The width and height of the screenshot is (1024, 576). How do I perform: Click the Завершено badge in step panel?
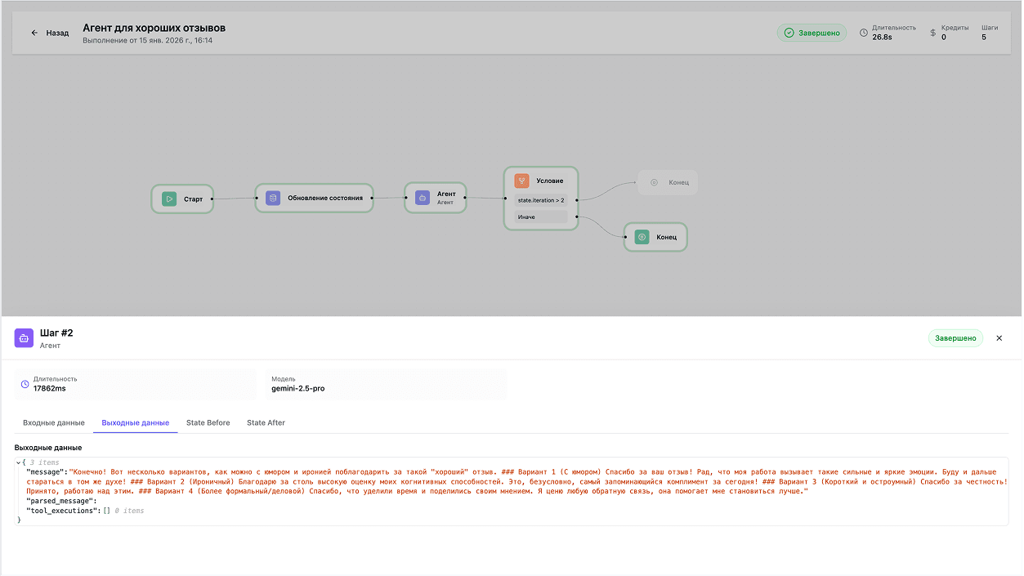click(955, 337)
